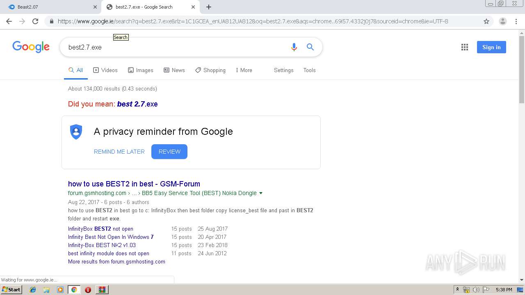Select the Videos results tab
Viewport: 525px width, 295px height.
(105, 70)
